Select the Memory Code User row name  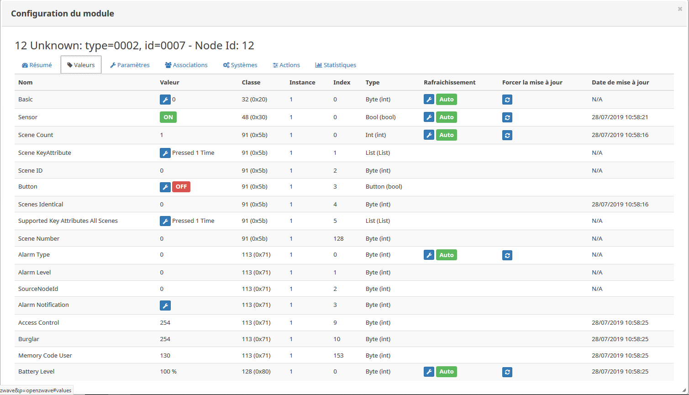[x=45, y=356]
